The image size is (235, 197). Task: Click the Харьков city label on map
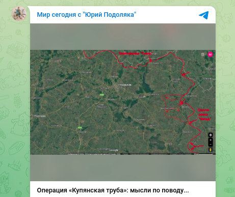tap(126, 85)
